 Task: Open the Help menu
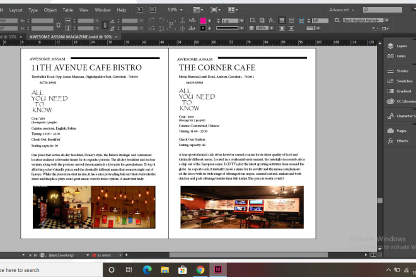click(122, 10)
